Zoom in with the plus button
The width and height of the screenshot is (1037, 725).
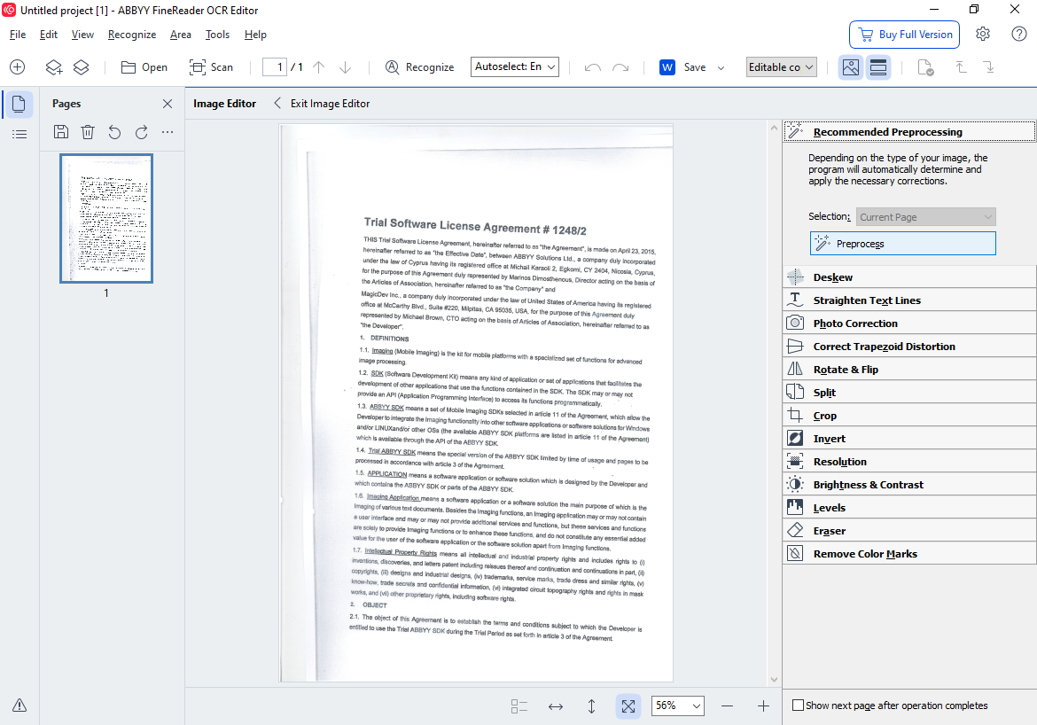(763, 706)
